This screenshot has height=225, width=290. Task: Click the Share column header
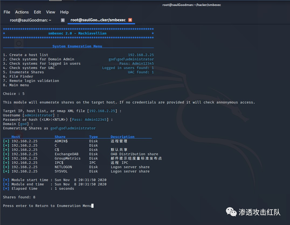[60, 137]
